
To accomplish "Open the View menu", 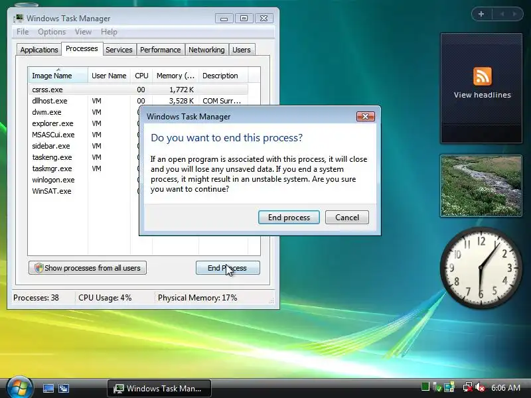I will pyautogui.click(x=83, y=32).
